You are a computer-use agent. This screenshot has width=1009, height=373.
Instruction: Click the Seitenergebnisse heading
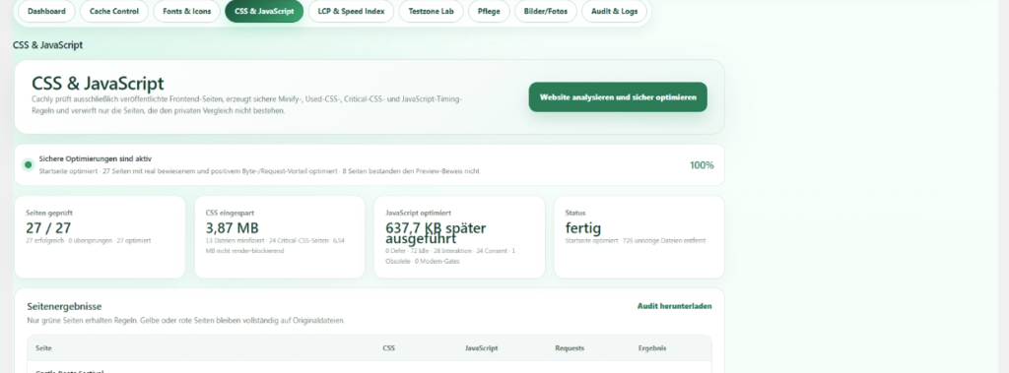(64, 307)
